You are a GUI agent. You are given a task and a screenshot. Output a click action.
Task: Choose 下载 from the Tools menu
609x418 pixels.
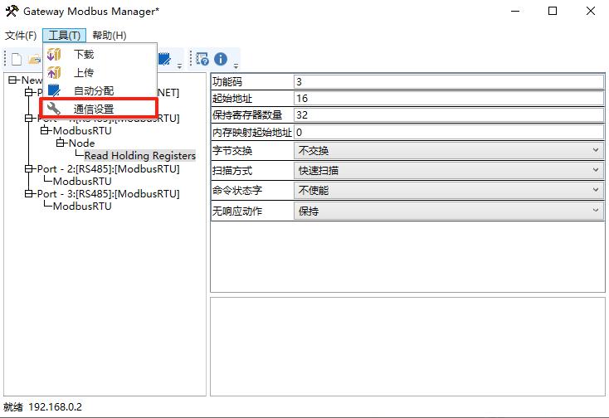coord(100,55)
